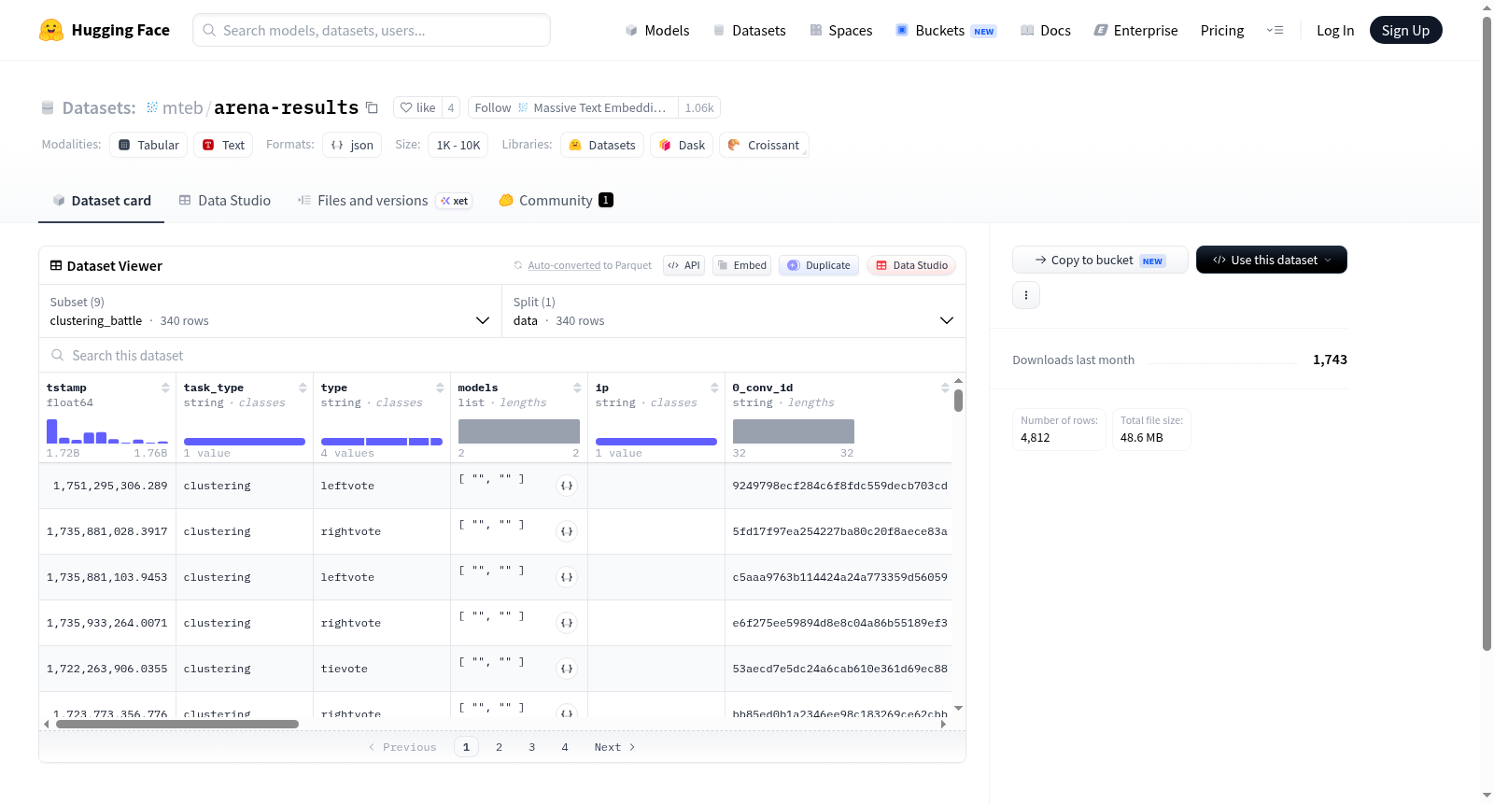Open Data Studio from viewer header
The width and height of the screenshot is (1494, 804).
point(911,265)
